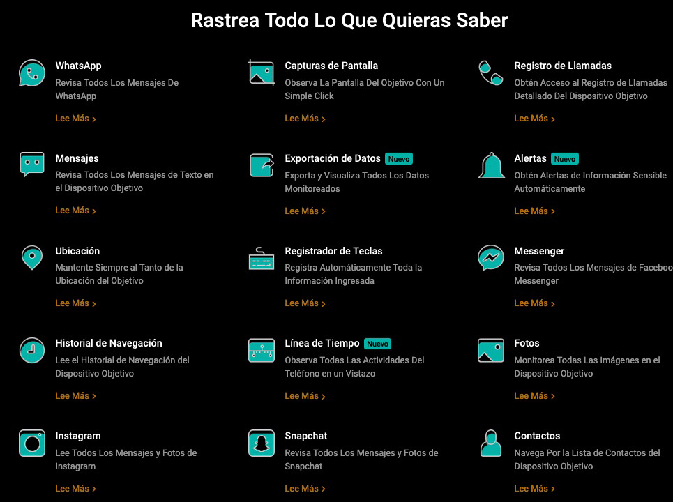Click the Nuevo badge beside Alertas
673x502 pixels.
pyautogui.click(x=565, y=159)
